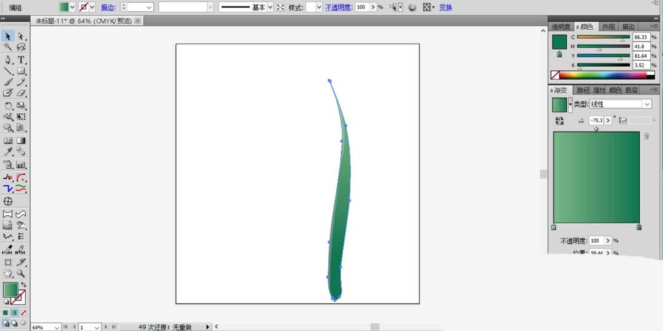663x331 pixels.
Task: Click the left gradient stop
Action: pos(554,227)
